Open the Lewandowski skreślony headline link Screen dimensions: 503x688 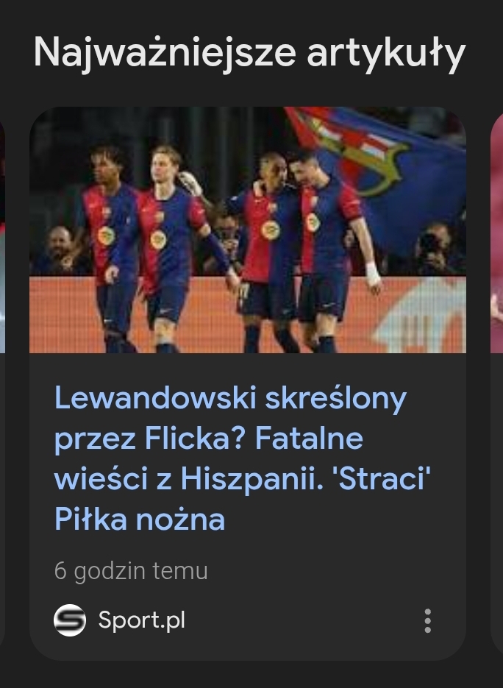pos(242,458)
